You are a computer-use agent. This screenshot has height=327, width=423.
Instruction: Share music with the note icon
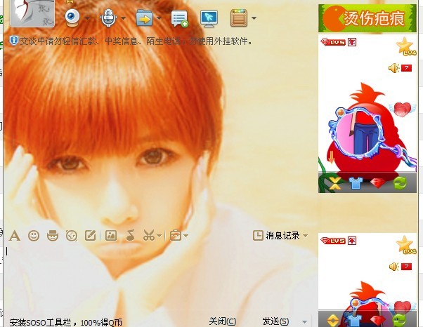click(131, 235)
